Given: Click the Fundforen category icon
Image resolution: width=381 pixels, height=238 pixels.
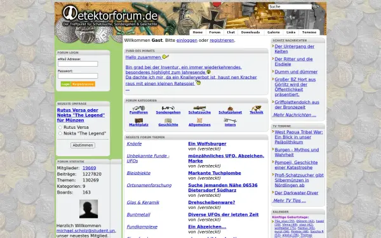Looking at the screenshot, I should pyautogui.click(x=138, y=108).
